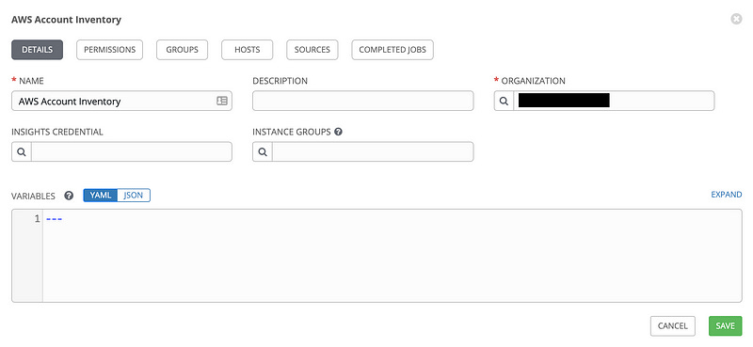Click the Instance Groups help question icon
The image size is (753, 347).
coord(338,132)
